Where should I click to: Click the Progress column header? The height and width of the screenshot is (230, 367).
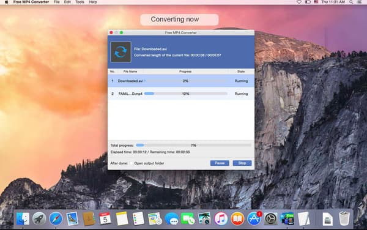(185, 72)
